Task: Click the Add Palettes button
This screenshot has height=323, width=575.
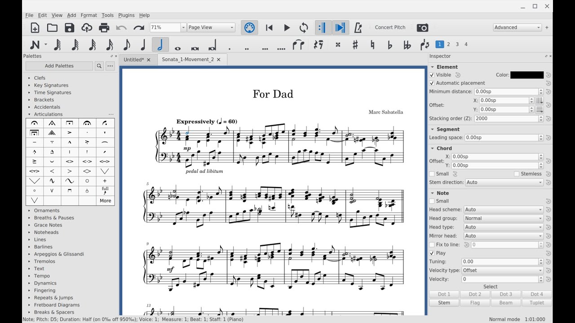Action: [59, 66]
